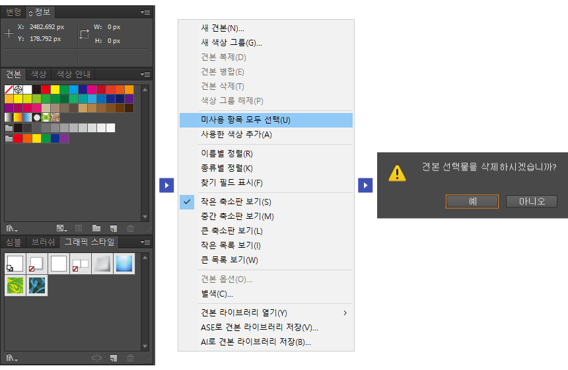This screenshot has height=370, width=568.
Task: Apply the gray bevel graphic style
Action: click(102, 264)
